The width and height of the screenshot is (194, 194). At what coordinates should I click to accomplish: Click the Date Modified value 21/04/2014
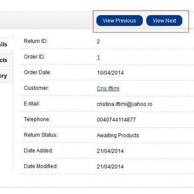(x=110, y=166)
